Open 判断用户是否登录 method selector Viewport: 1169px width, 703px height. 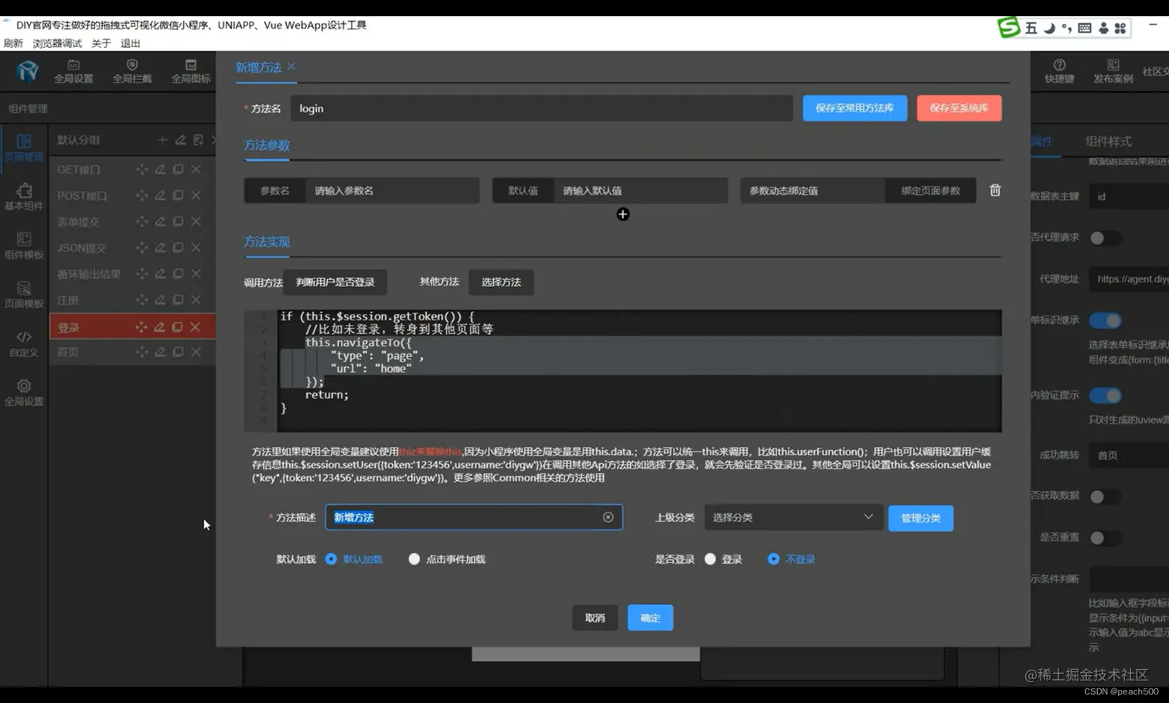[335, 282]
